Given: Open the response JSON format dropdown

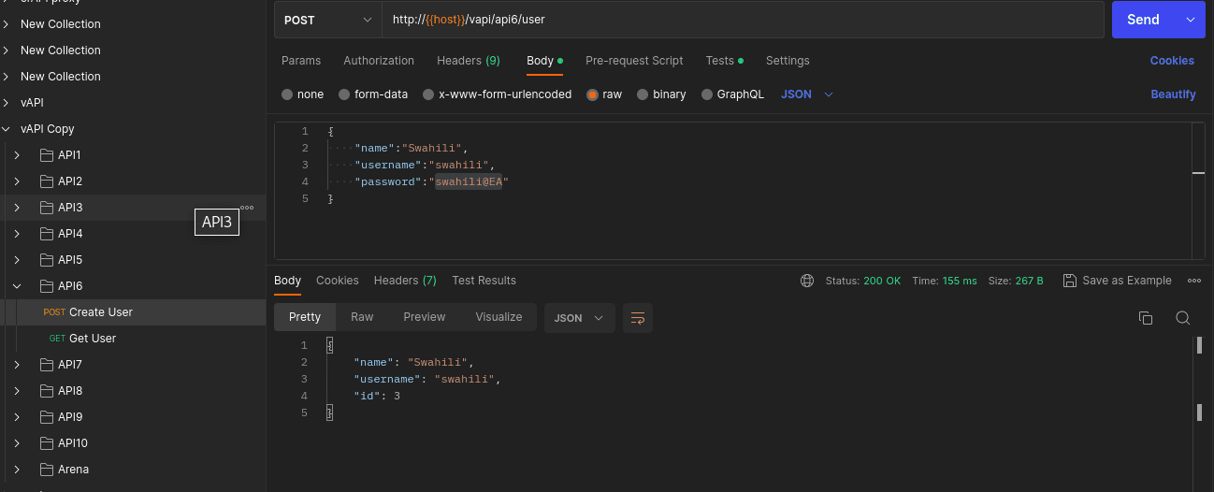Looking at the screenshot, I should 580,318.
